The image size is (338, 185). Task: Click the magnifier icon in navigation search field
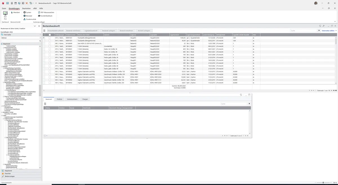tap(40, 41)
